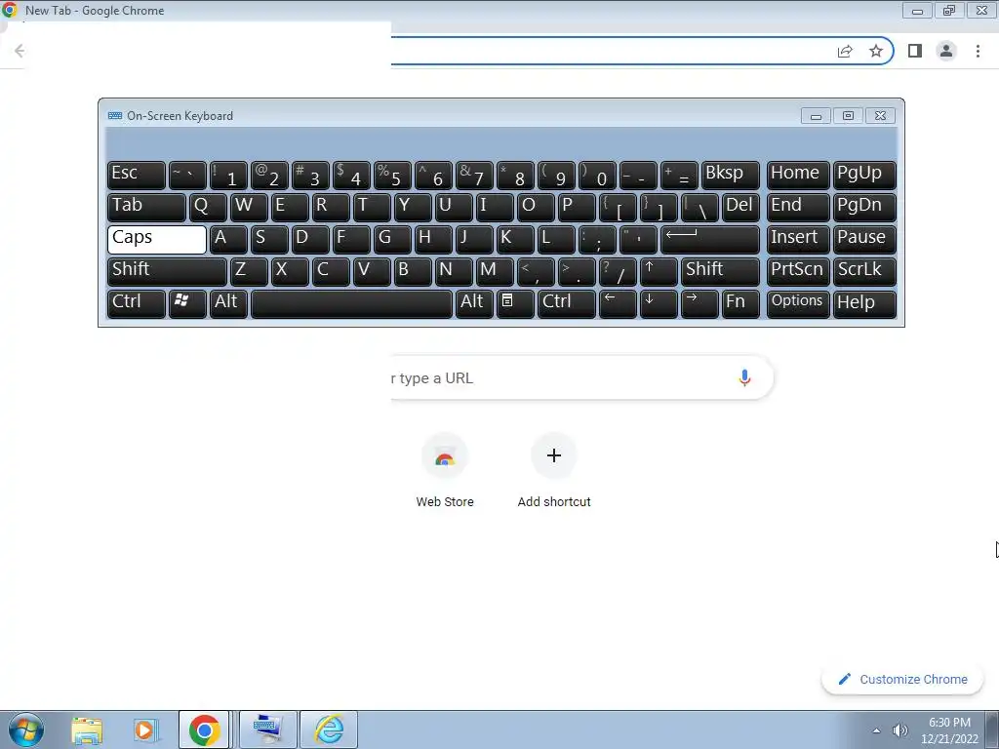Click the up arrow key
Viewport: 999px width, 749px height.
pyautogui.click(x=659, y=271)
